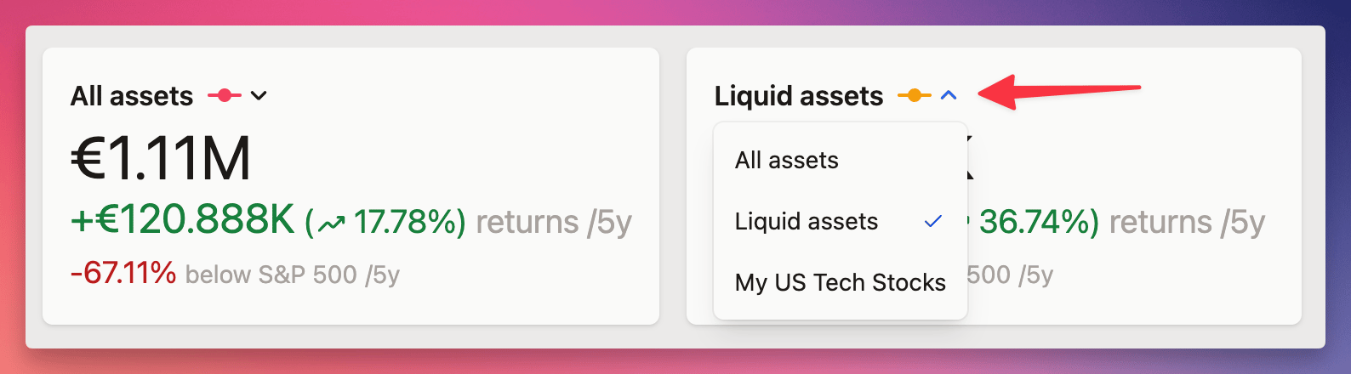Click the +€120.888K returns amount
The width and height of the screenshot is (1351, 374).
pos(182,221)
